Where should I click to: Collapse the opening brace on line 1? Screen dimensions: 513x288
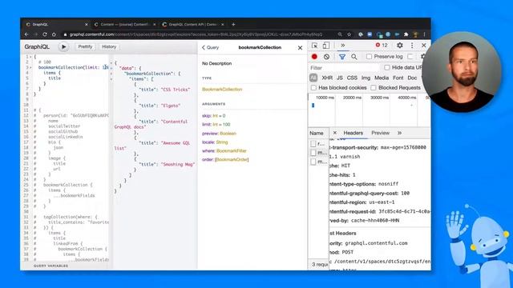(30, 57)
